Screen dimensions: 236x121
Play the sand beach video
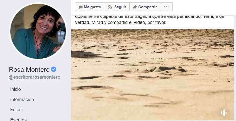pos(152,74)
